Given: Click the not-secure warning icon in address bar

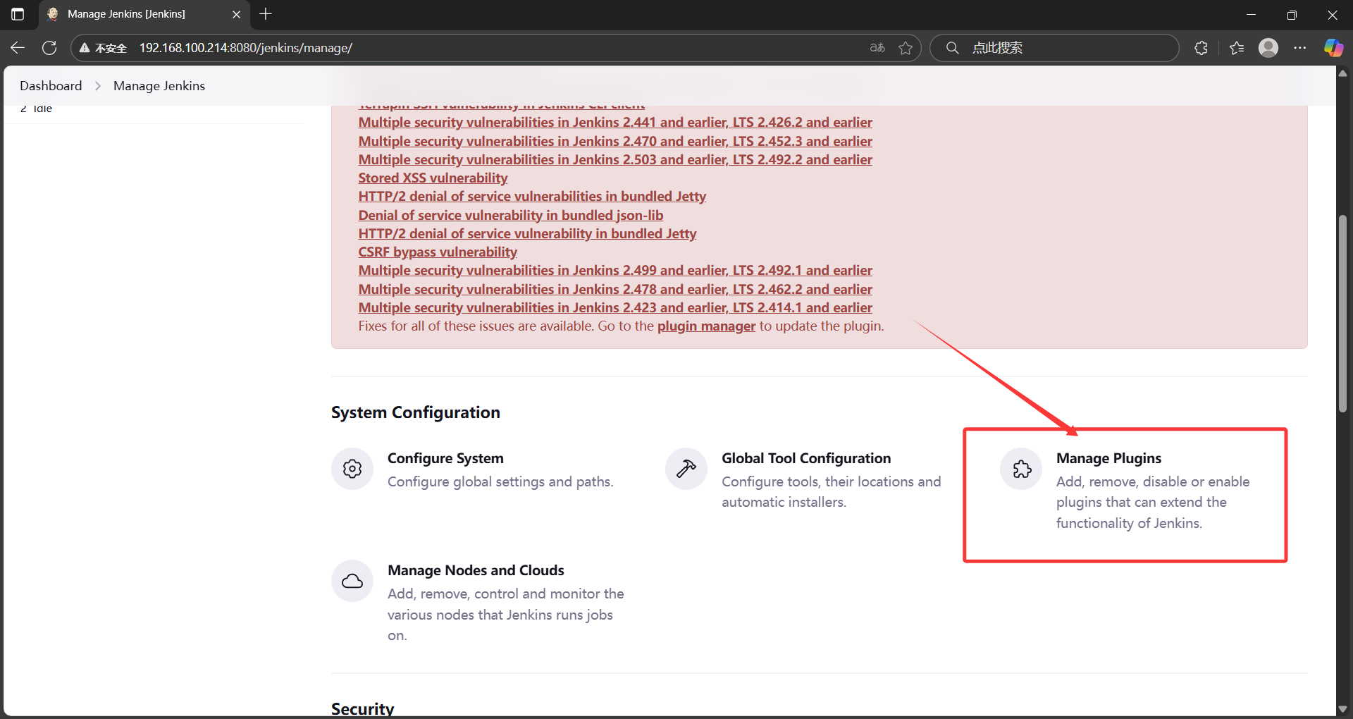Looking at the screenshot, I should [85, 48].
